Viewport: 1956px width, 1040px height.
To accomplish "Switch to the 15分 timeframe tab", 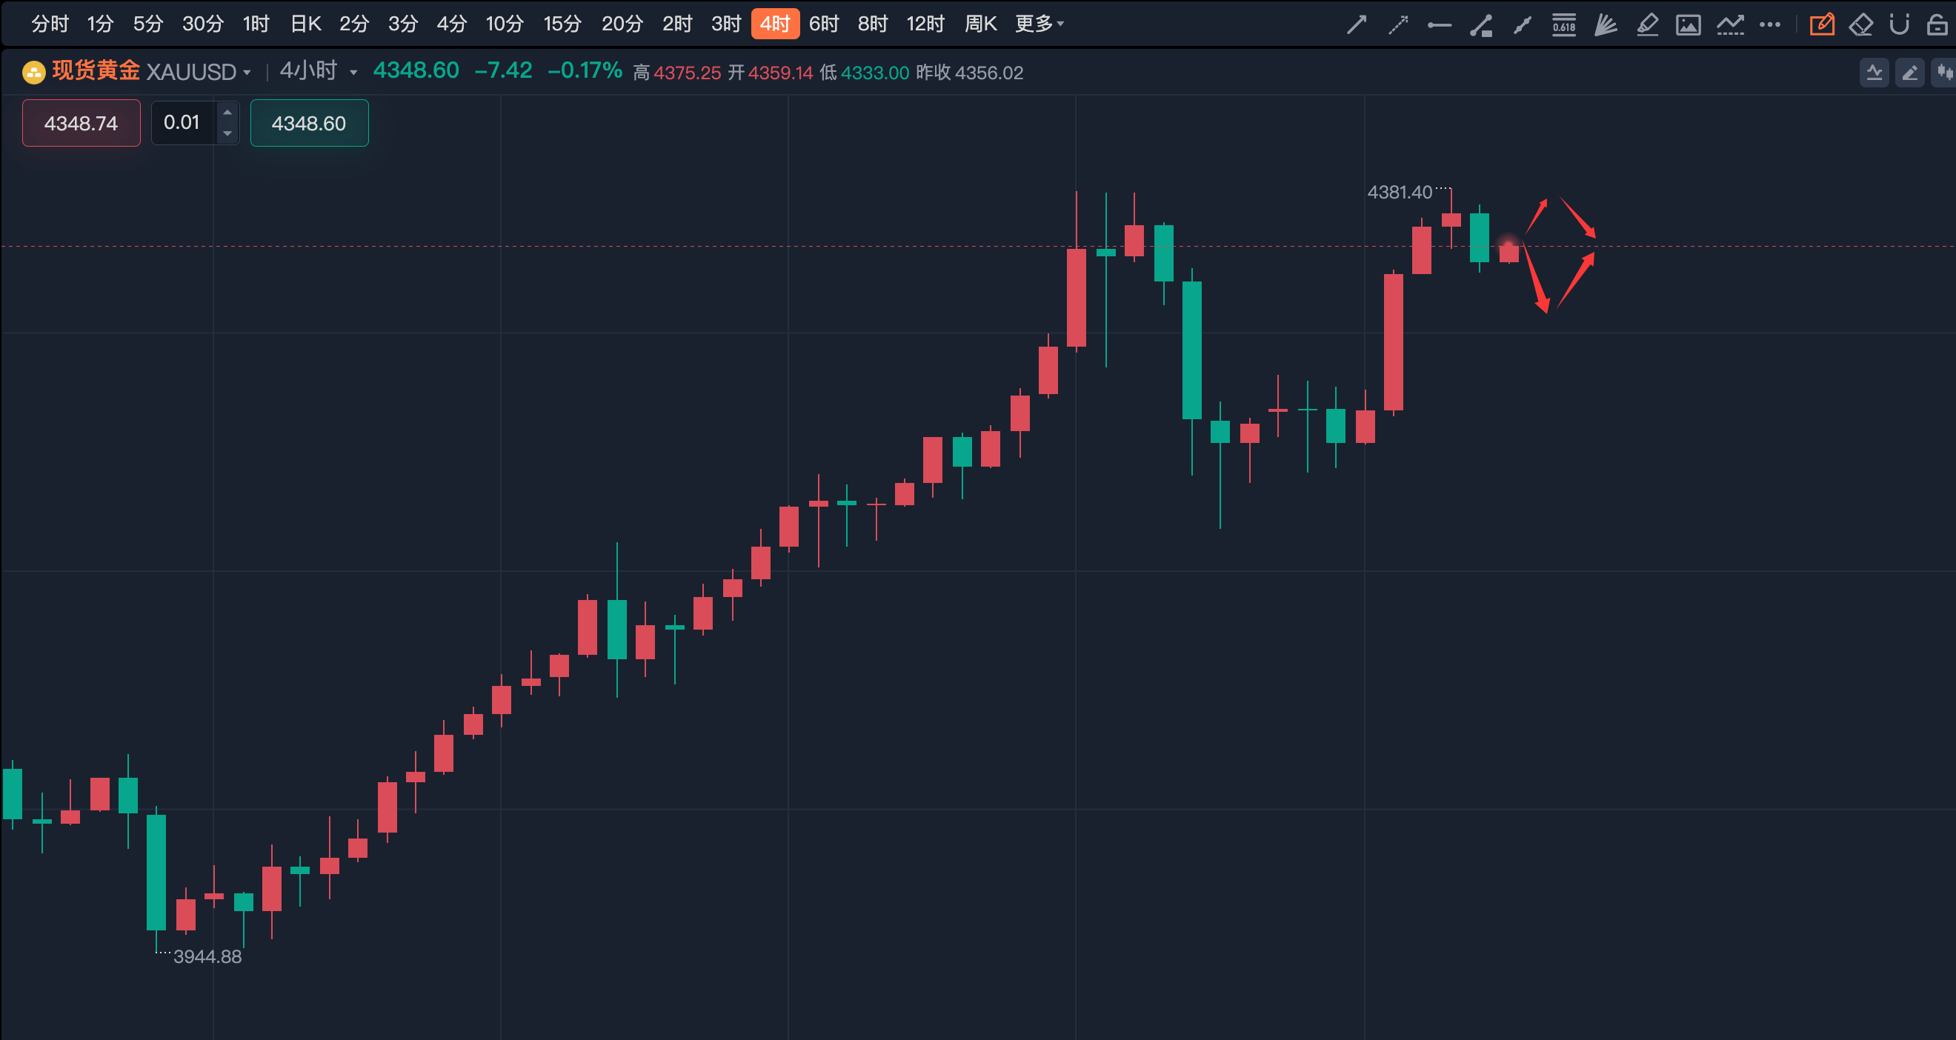I will pyautogui.click(x=562, y=24).
